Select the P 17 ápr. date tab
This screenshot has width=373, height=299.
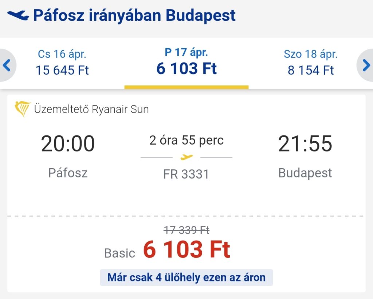click(x=186, y=62)
